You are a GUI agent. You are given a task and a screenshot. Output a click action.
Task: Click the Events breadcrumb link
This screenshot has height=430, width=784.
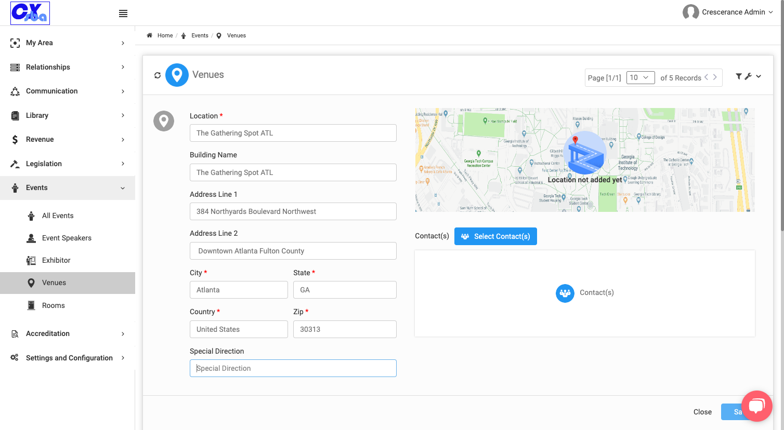point(200,35)
